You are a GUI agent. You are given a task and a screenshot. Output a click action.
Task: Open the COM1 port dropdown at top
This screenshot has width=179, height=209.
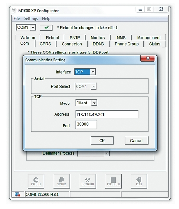33,27
